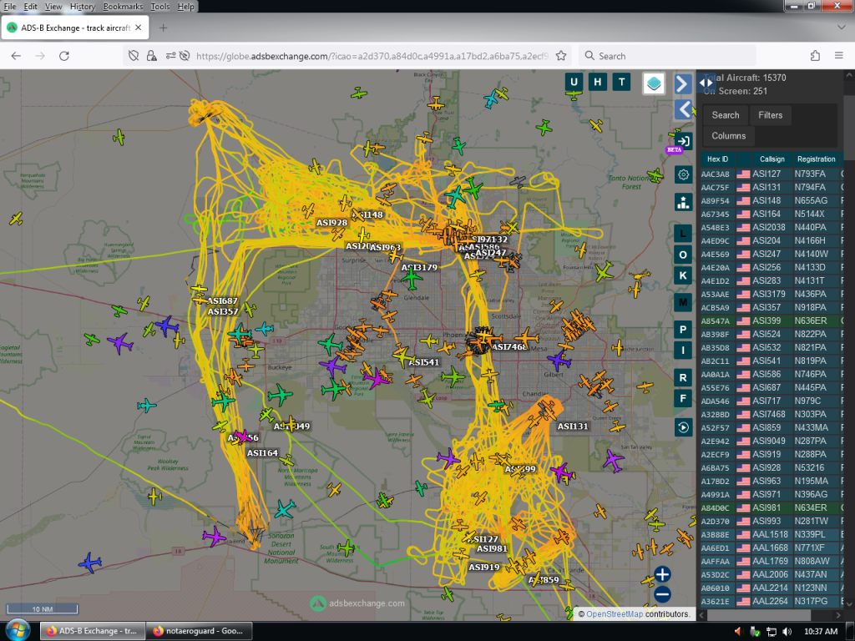Screen dimensions: 855x641
Task: Open the View menu
Action: pyautogui.click(x=53, y=7)
